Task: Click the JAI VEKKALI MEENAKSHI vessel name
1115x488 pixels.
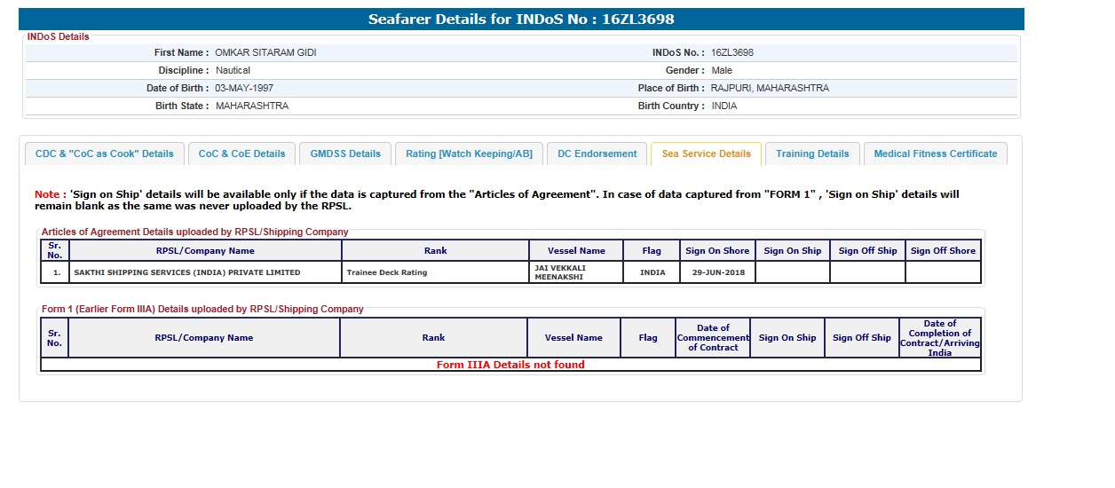Action: pos(560,272)
